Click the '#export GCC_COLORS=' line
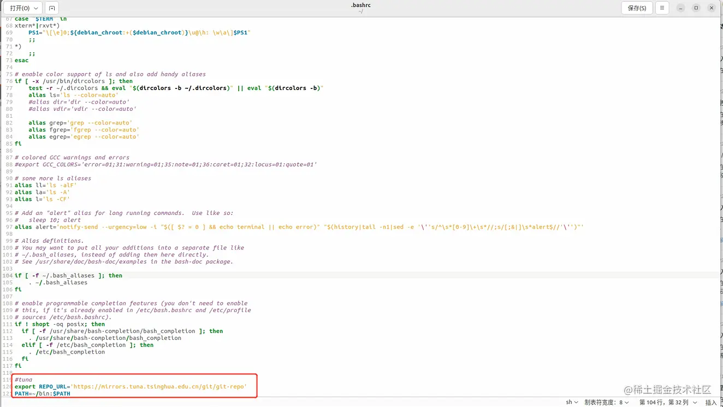Image resolution: width=723 pixels, height=407 pixels. coord(165,164)
